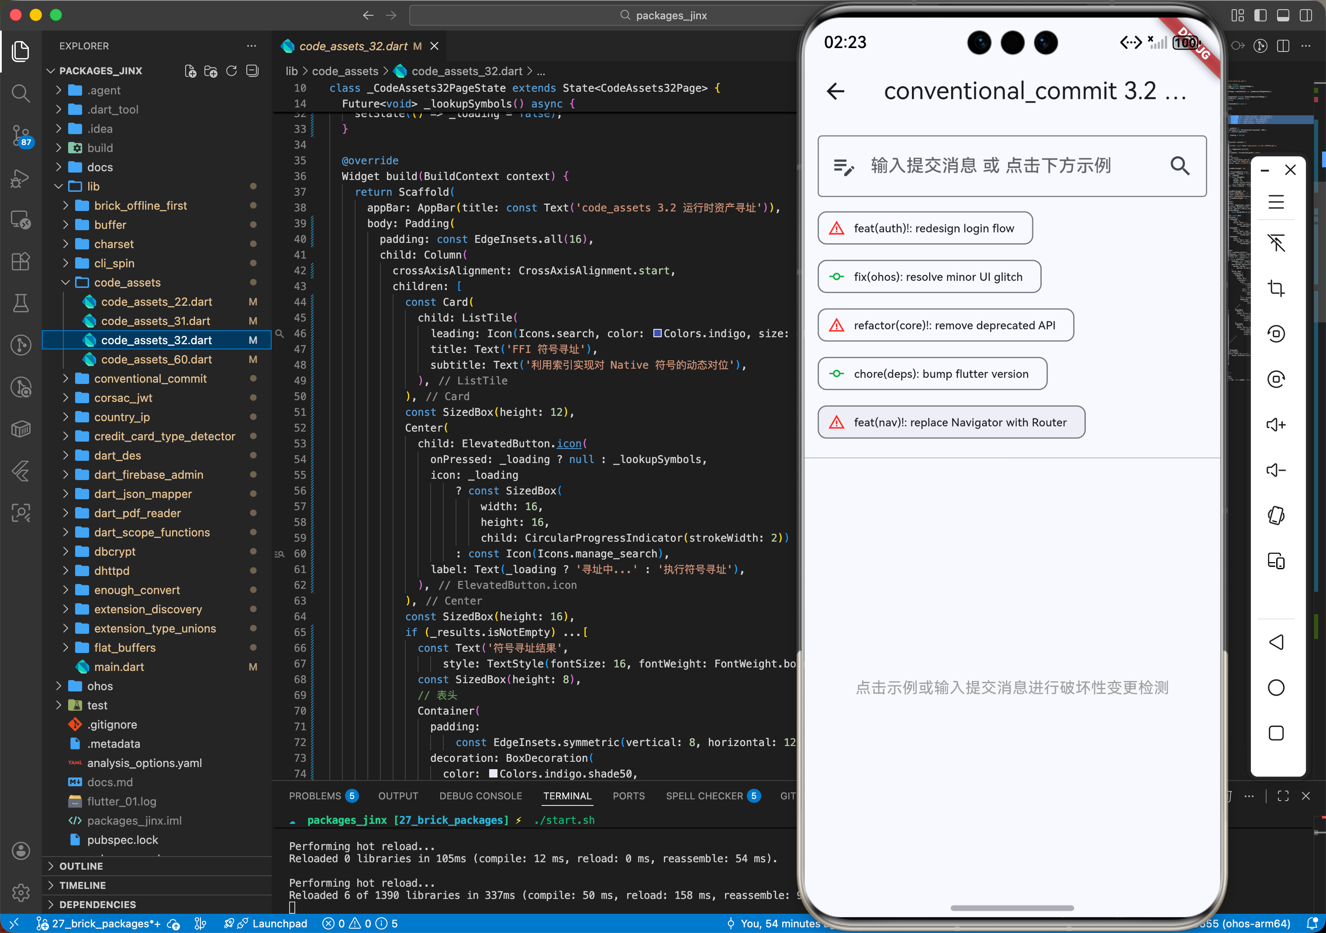The width and height of the screenshot is (1326, 933).
Task: Refresh the Explorer file tree
Action: click(x=231, y=71)
